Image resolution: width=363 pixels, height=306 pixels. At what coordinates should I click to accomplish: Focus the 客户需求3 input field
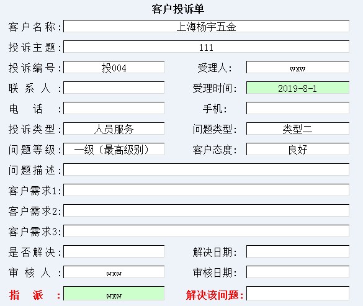coord(206,231)
